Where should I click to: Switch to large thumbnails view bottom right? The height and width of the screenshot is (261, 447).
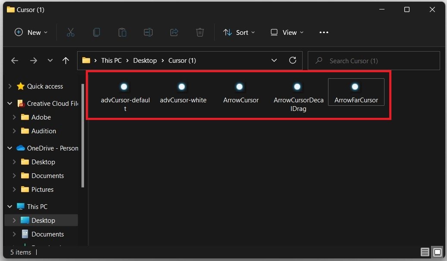point(437,252)
